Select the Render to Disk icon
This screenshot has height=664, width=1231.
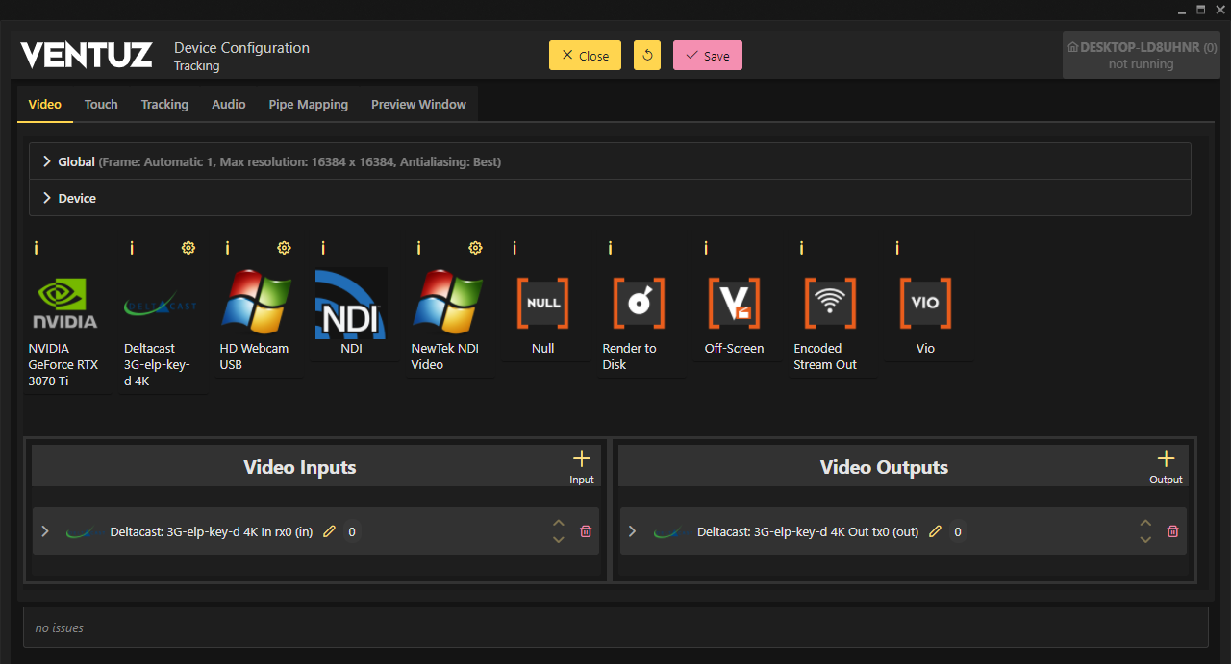point(639,304)
